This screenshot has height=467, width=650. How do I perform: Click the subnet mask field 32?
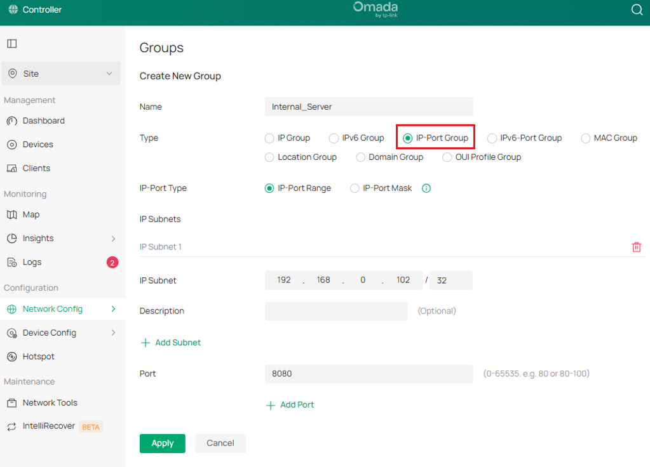451,280
